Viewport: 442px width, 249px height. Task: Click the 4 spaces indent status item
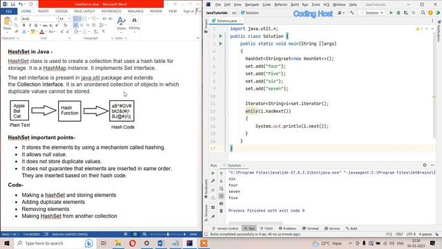pyautogui.click(x=425, y=234)
